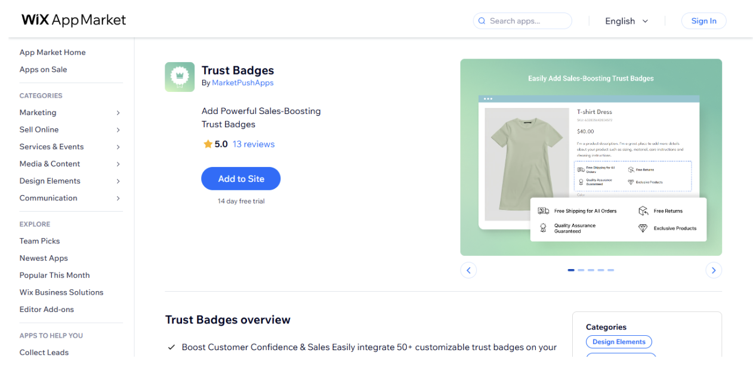Go back a slide using the left arrow
The image size is (753, 377).
(468, 270)
